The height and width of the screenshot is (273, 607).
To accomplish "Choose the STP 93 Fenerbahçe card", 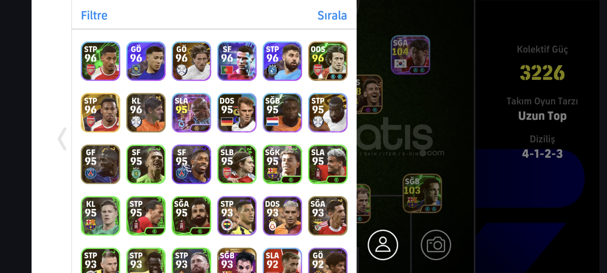I will (x=237, y=216).
